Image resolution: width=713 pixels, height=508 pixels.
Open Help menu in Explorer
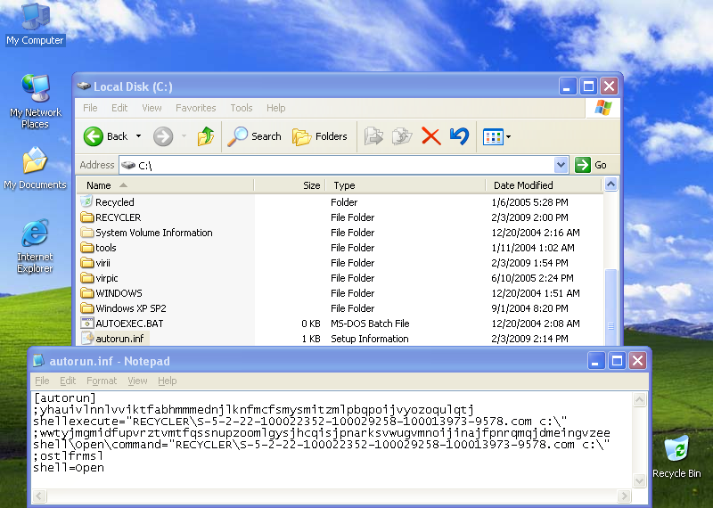[x=276, y=108]
